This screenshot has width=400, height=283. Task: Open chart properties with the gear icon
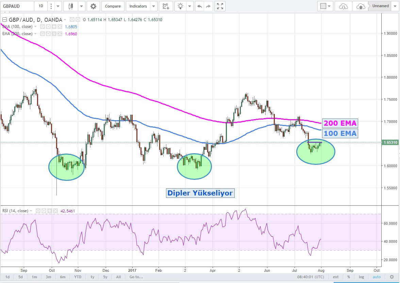click(93, 6)
